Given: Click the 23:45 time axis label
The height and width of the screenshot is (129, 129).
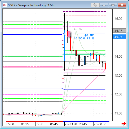Looking at the screenshot, I should click(x=83, y=124).
